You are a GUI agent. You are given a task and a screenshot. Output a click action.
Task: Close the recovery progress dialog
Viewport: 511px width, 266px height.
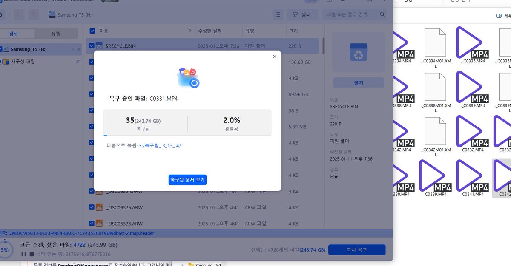click(274, 57)
